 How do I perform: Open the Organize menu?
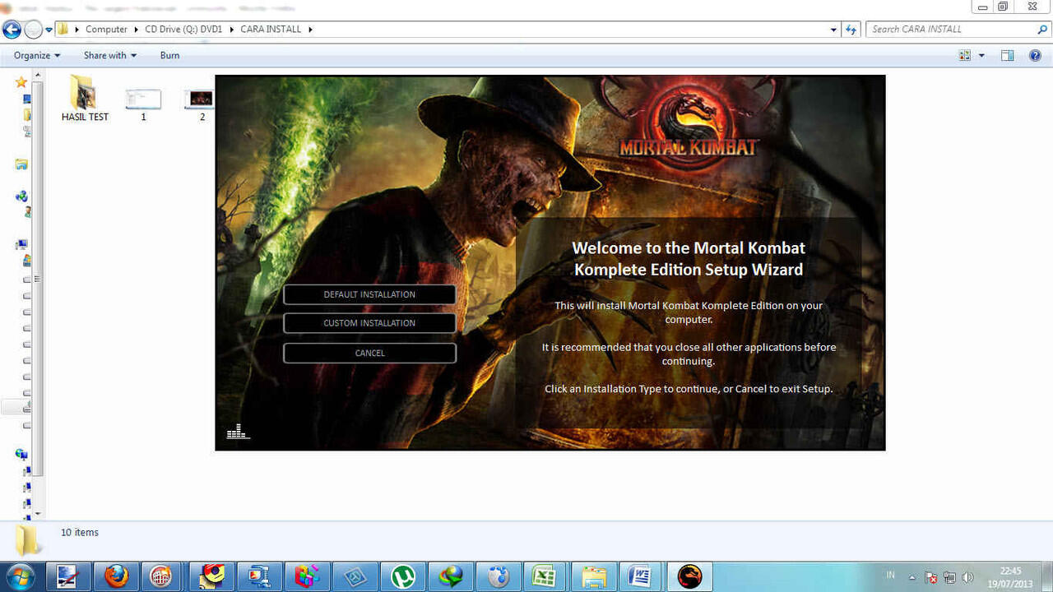tap(37, 55)
